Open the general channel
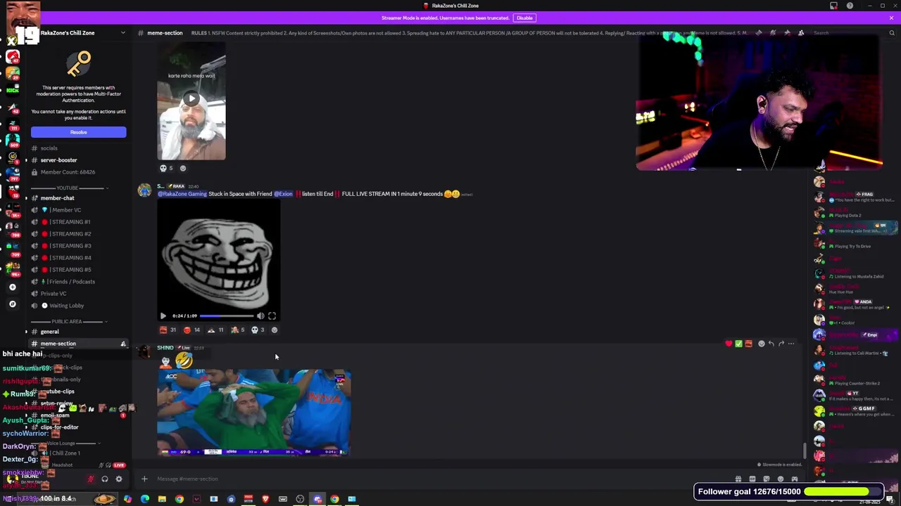The height and width of the screenshot is (506, 901). point(78,332)
